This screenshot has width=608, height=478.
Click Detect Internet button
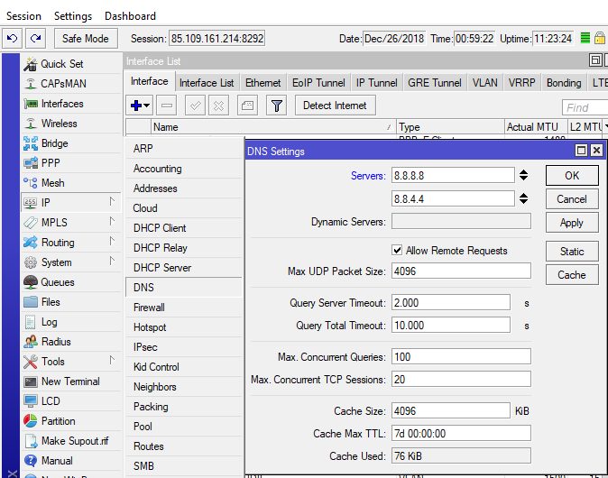[335, 106]
